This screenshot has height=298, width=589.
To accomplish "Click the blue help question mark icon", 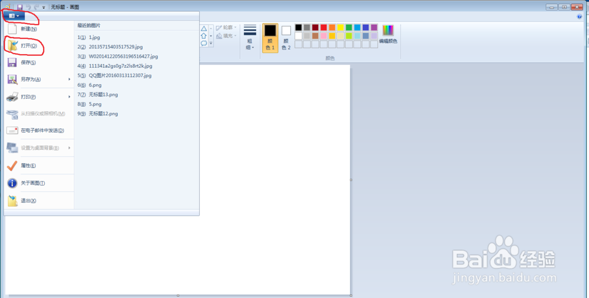I will click(x=579, y=16).
